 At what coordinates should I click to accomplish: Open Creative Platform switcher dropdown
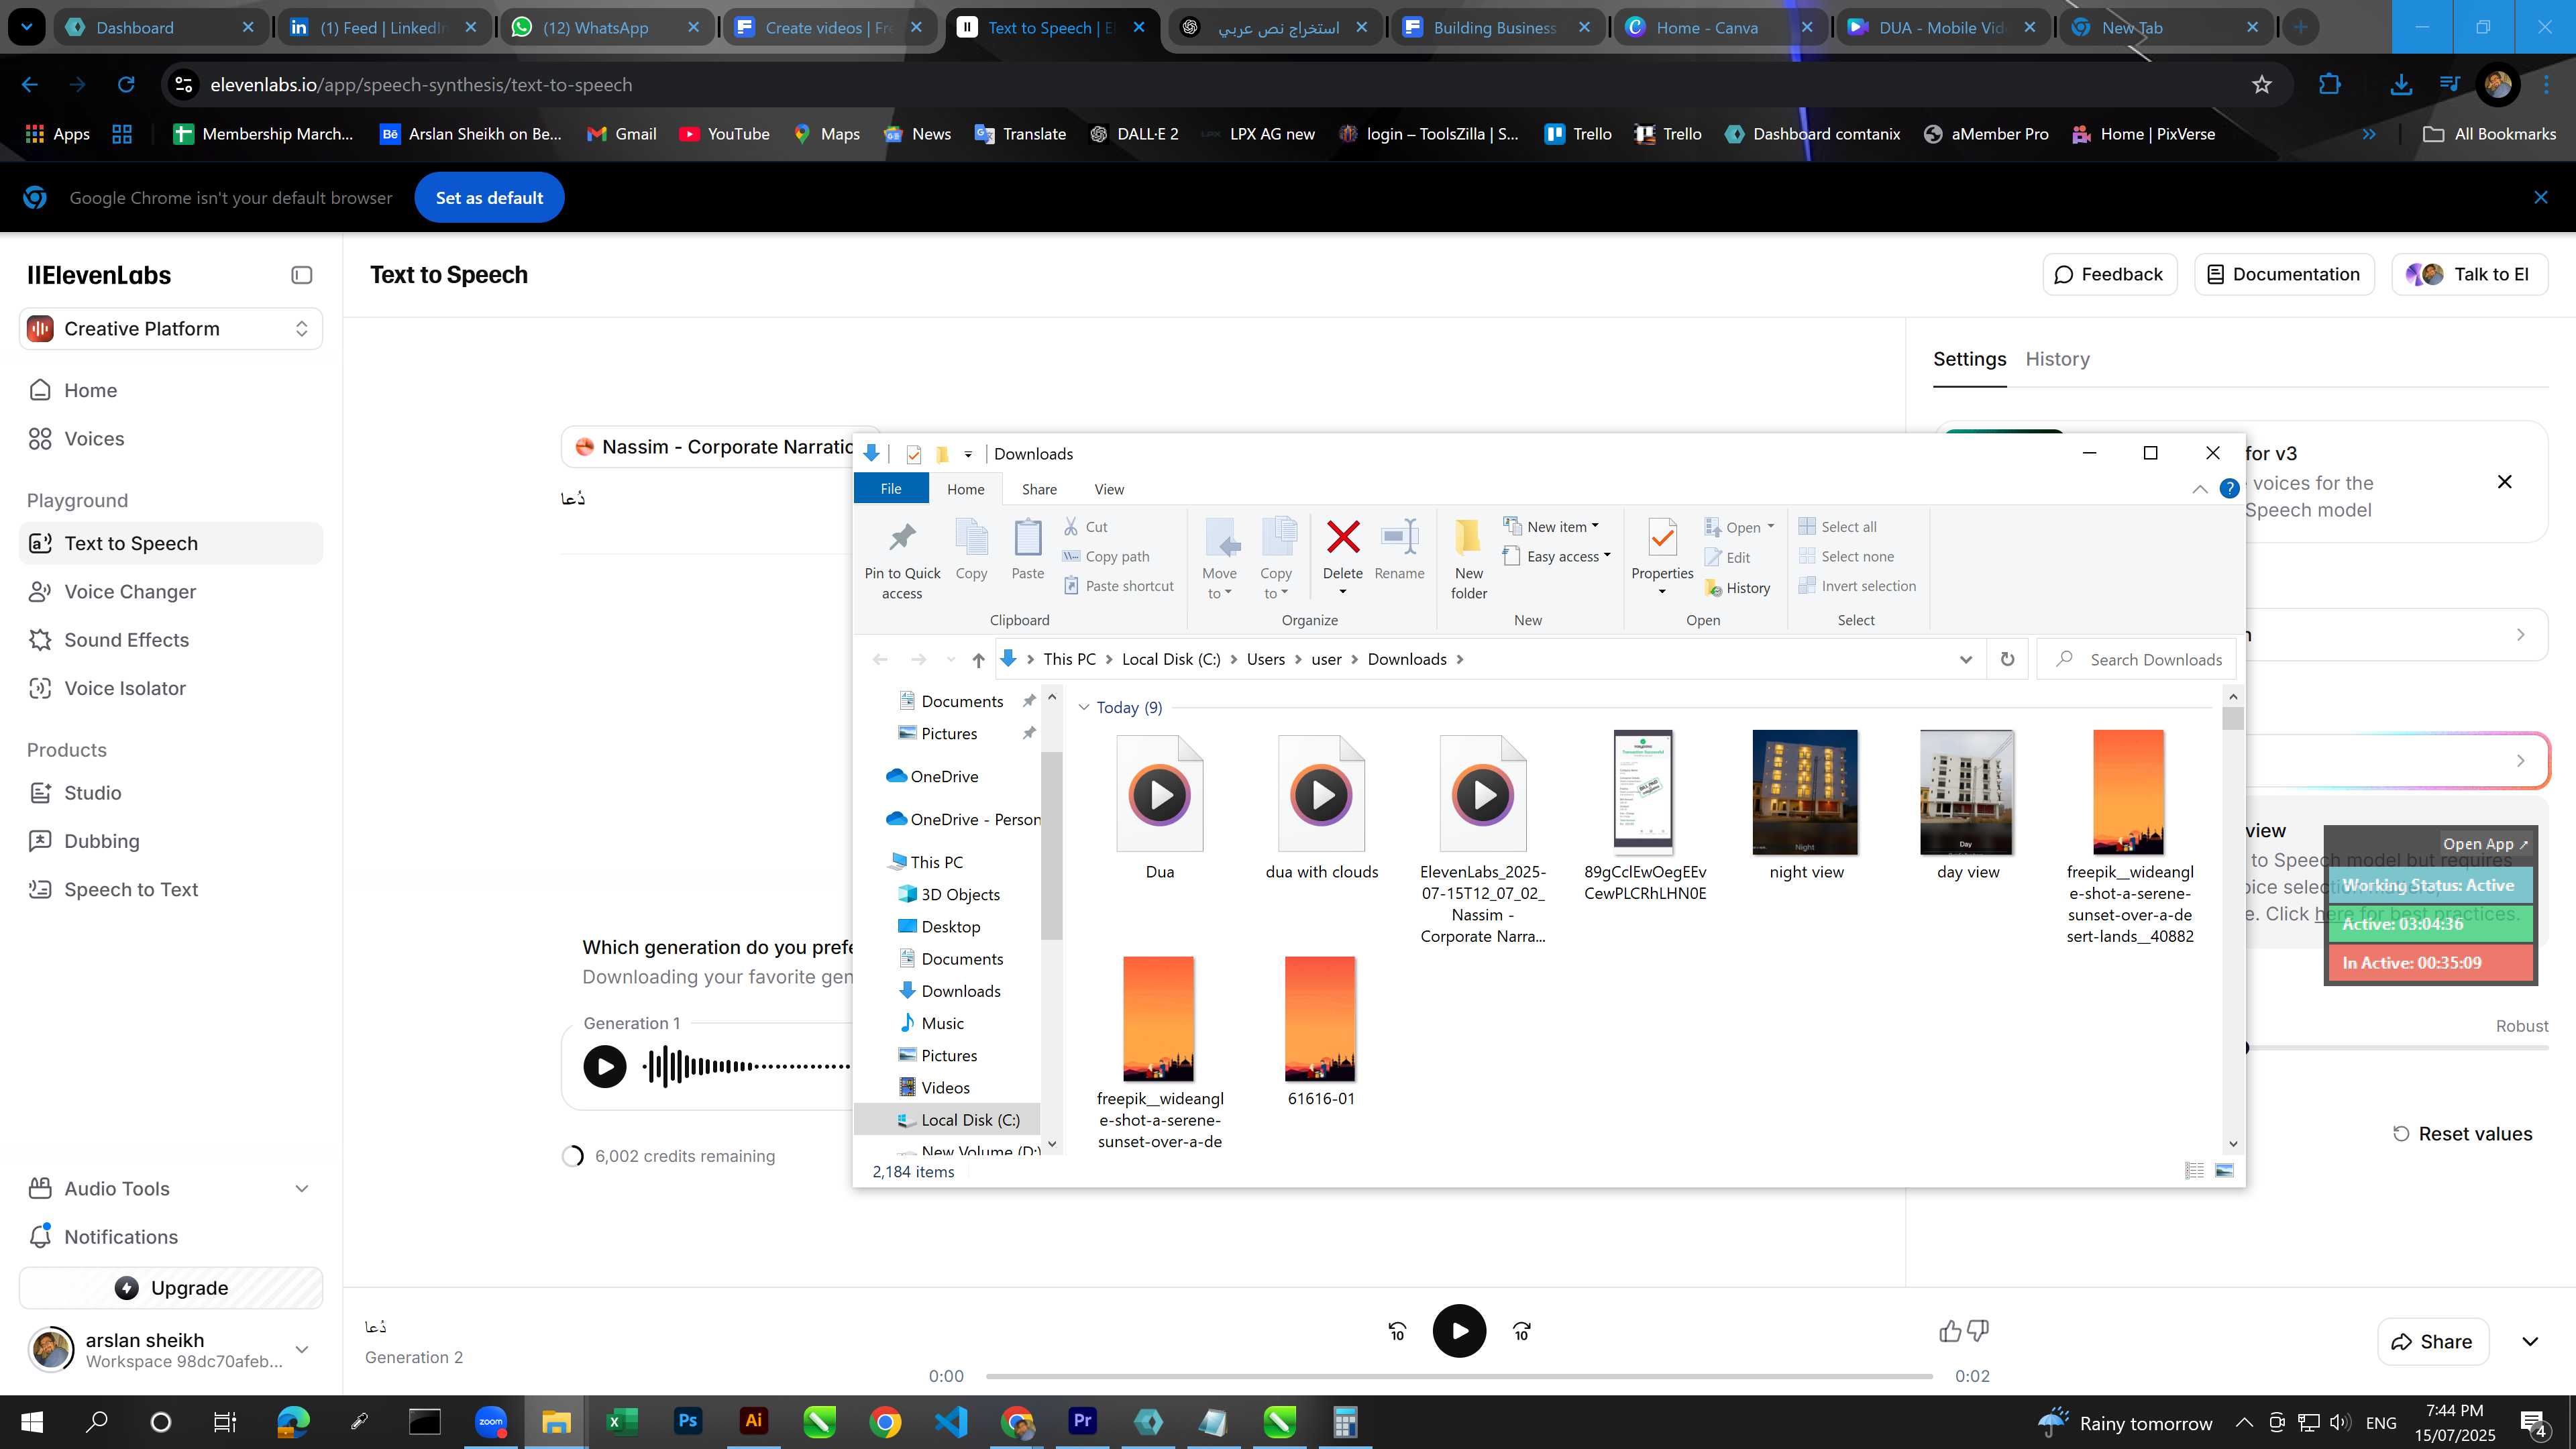click(171, 329)
